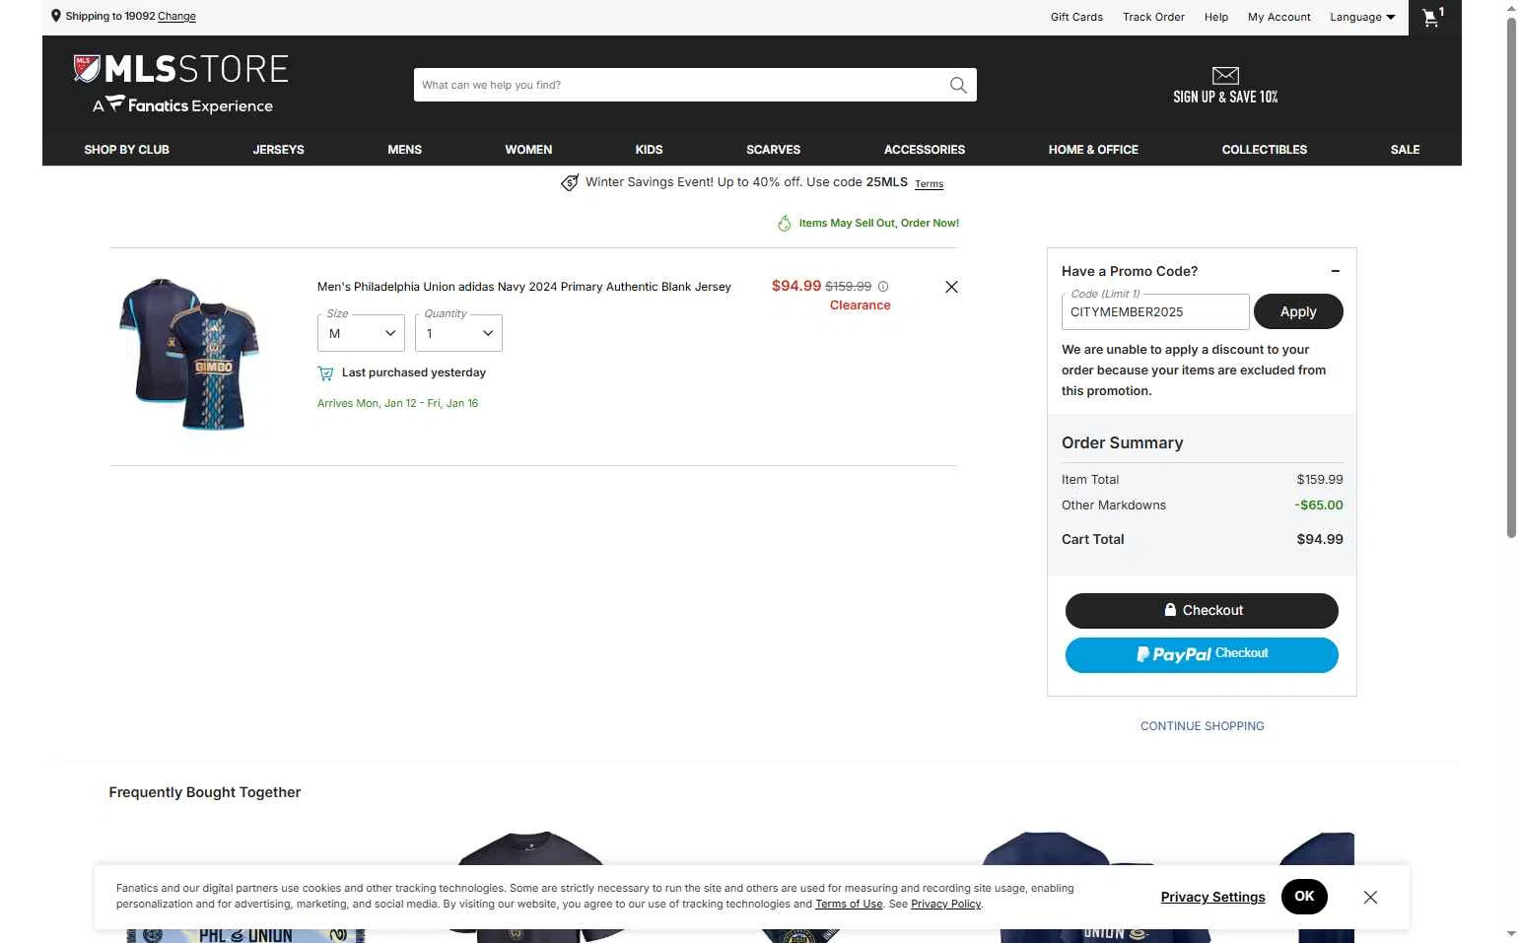
Task: Click the Cart Total $94.99 amount
Action: coord(1320,539)
